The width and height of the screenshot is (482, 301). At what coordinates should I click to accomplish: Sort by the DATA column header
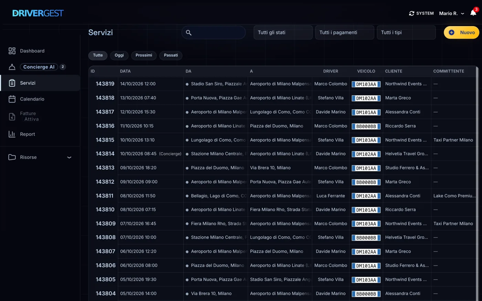125,71
